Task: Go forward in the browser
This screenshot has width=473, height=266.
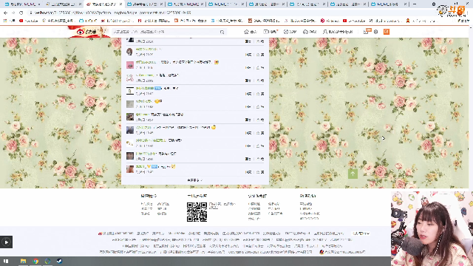Action: point(13,13)
